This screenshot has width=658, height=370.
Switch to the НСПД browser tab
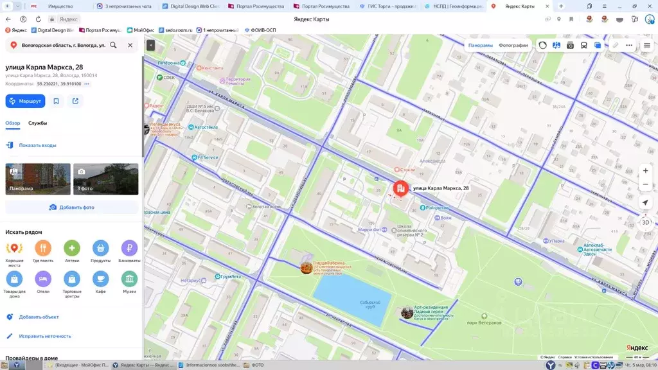[457, 6]
